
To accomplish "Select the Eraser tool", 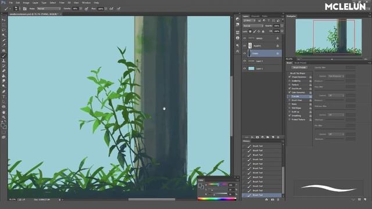I will [x=3, y=71].
